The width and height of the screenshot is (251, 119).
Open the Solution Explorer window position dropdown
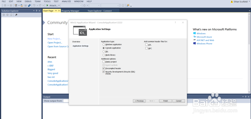point(34,11)
